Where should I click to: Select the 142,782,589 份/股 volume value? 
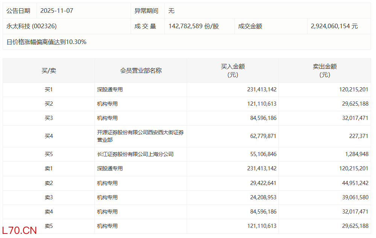point(193,26)
